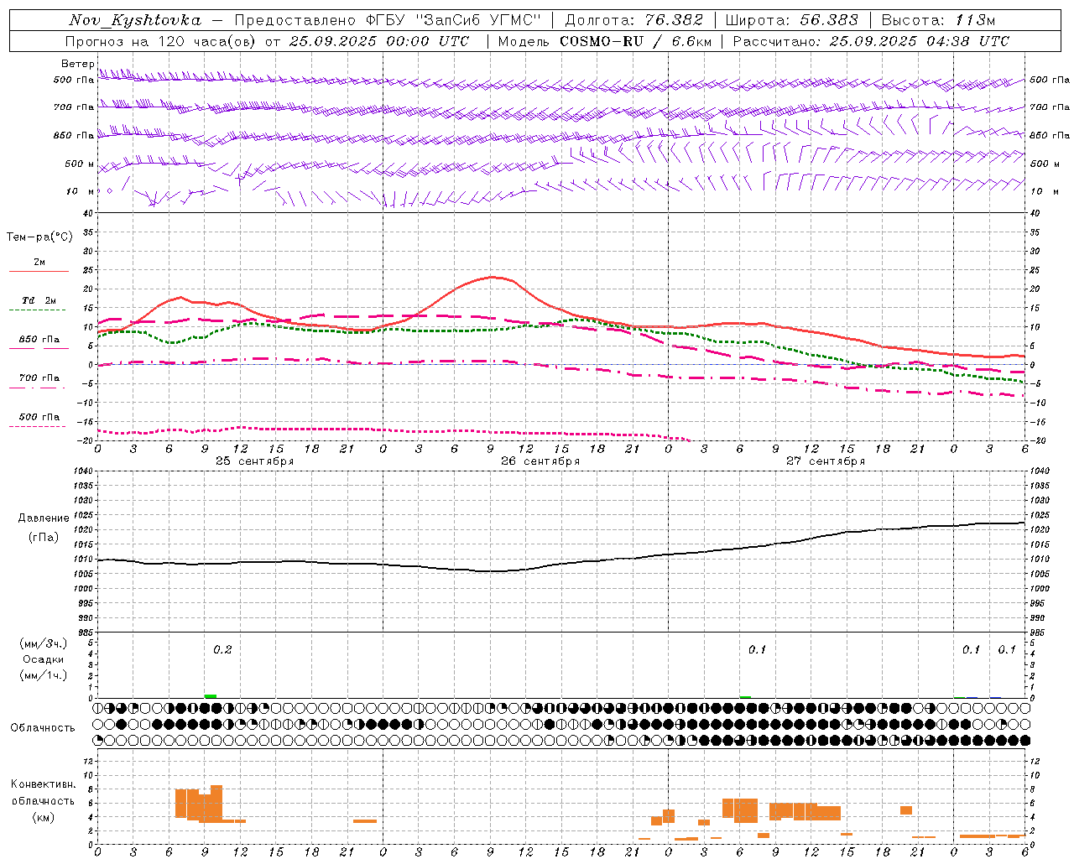Image resolution: width=1074 pixels, height=859 pixels.
Task: Click the Nov_Kyshtovka station title
Action: pyautogui.click(x=135, y=20)
